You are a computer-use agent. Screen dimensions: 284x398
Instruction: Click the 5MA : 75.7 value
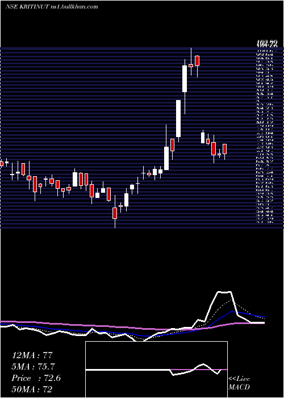pos(33,367)
